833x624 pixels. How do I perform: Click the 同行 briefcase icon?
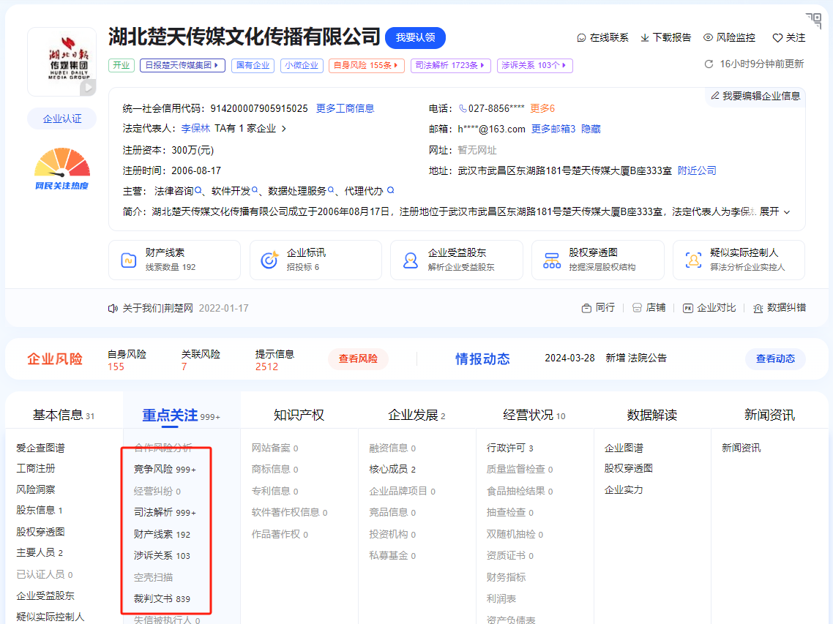[x=586, y=308]
